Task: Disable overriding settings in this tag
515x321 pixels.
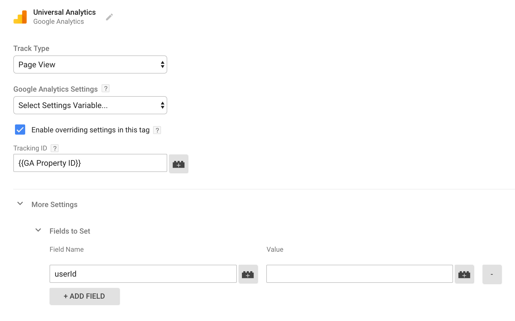Action: [x=20, y=130]
